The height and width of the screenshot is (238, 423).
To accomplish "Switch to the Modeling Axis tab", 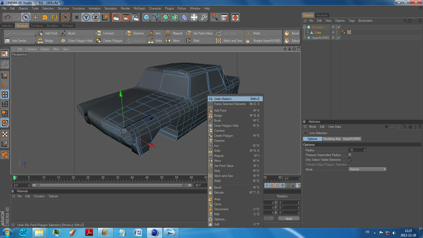I will tap(331, 139).
